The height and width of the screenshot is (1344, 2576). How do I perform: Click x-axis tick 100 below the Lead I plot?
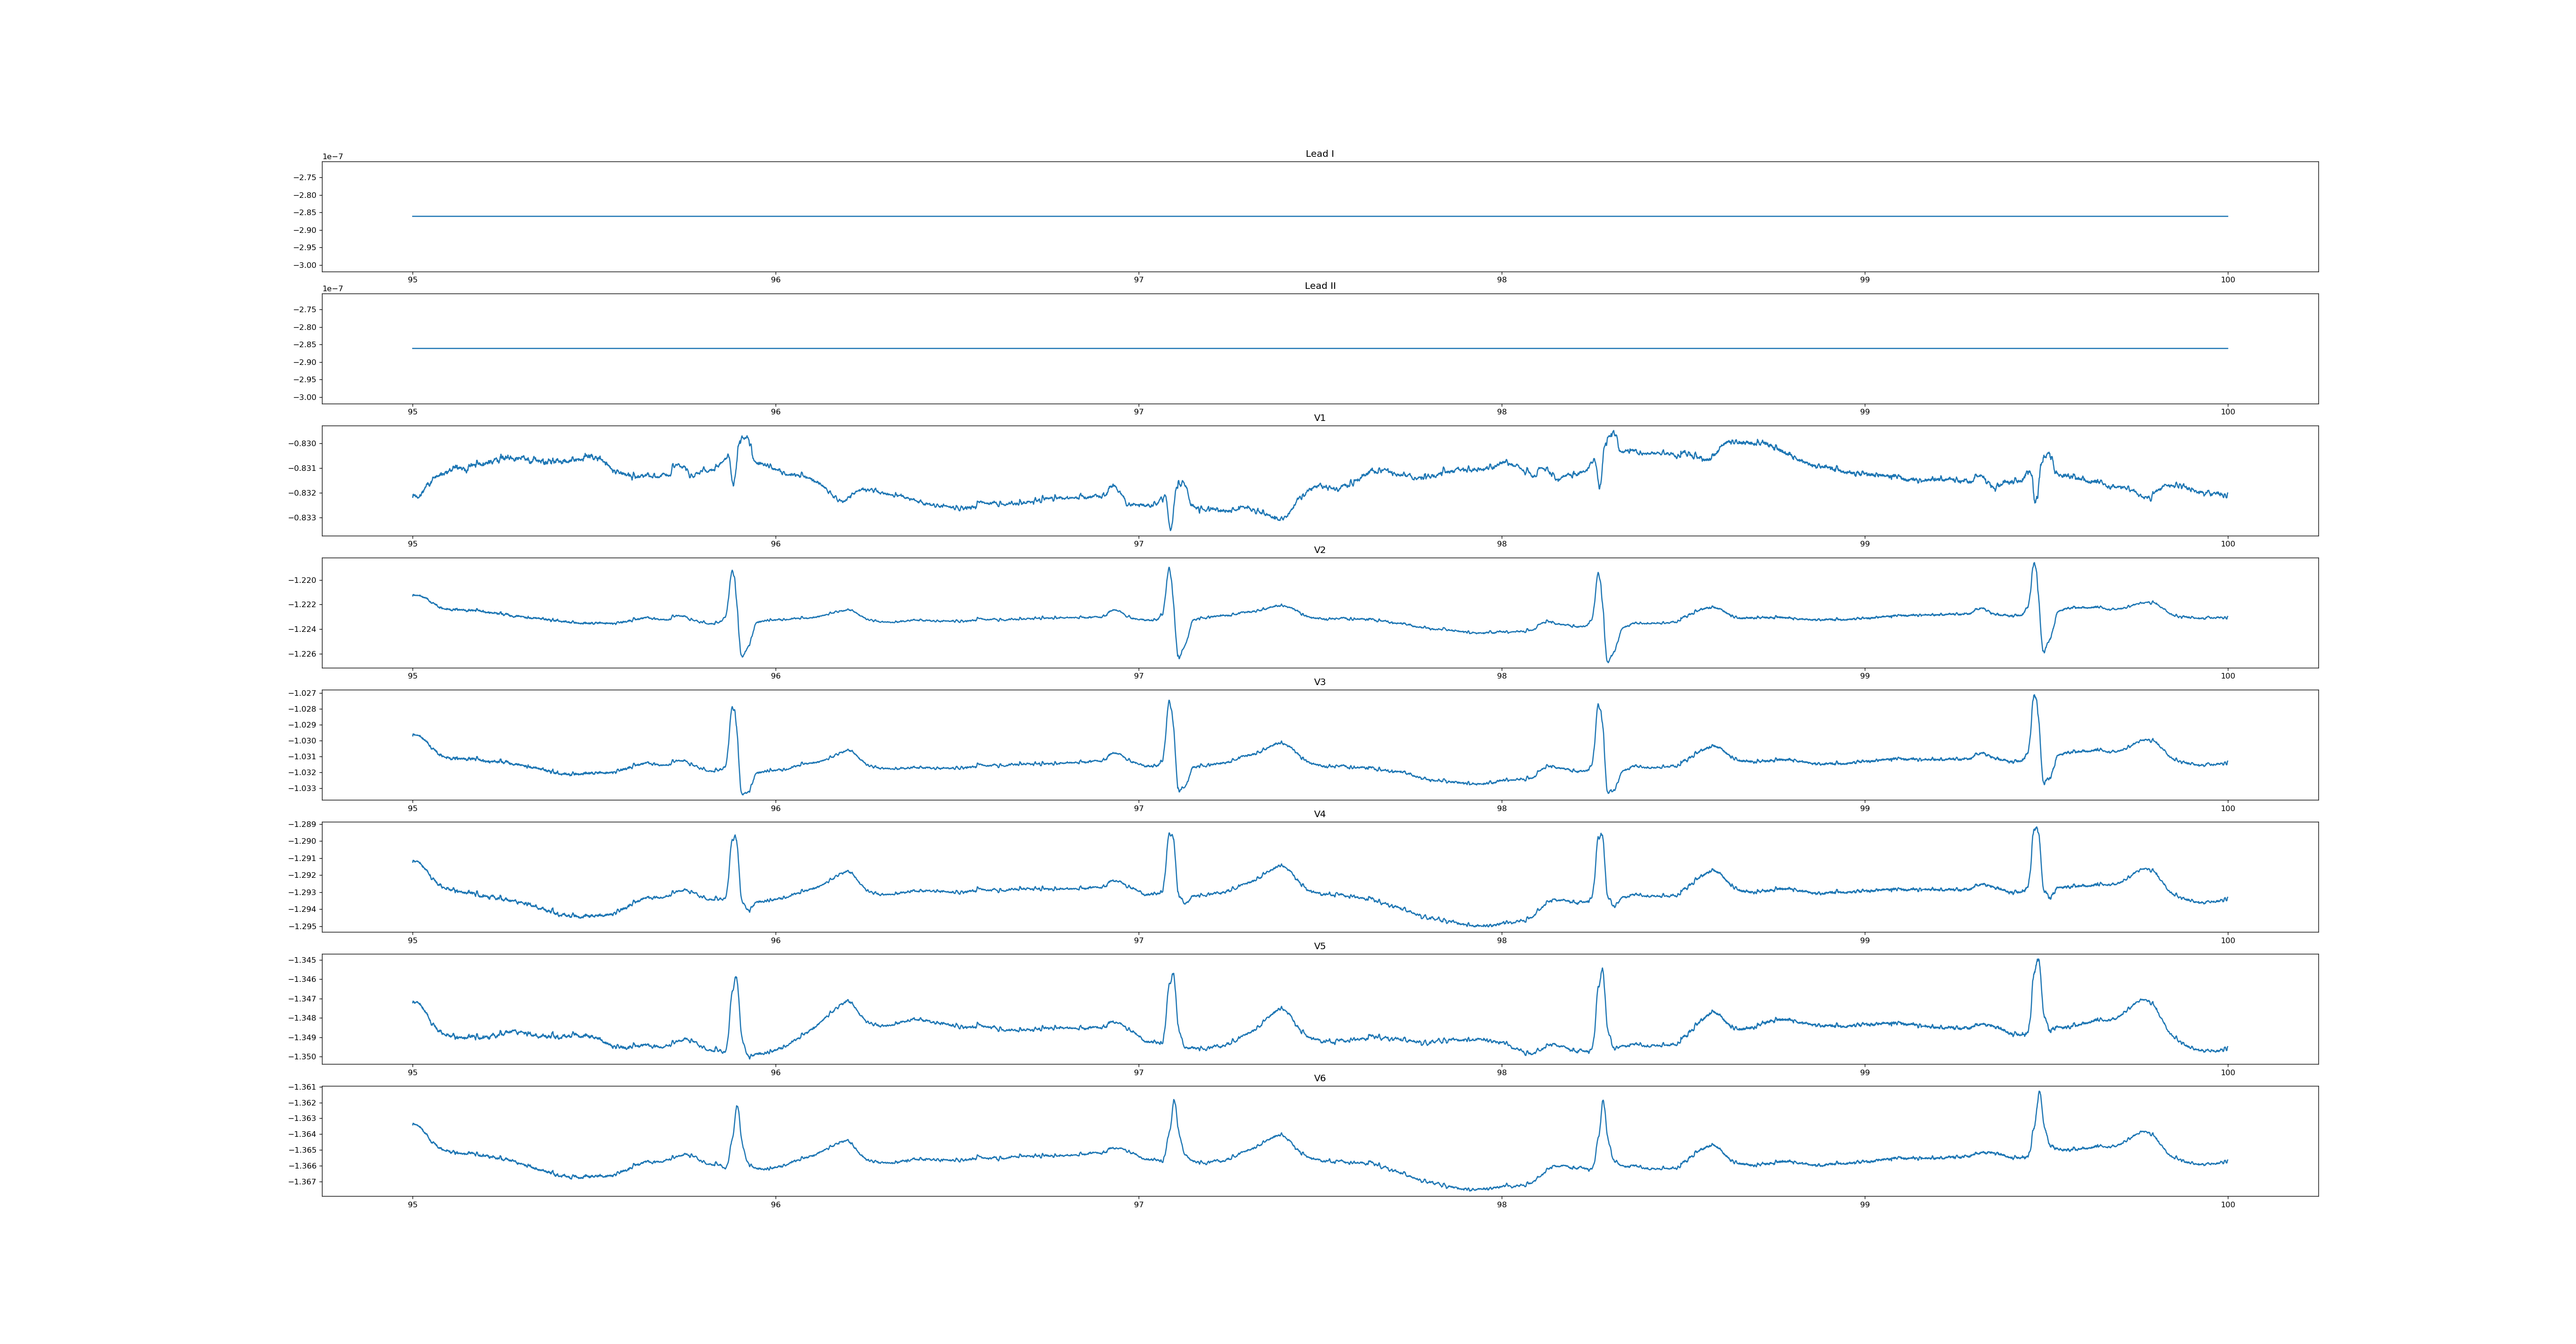click(2227, 280)
